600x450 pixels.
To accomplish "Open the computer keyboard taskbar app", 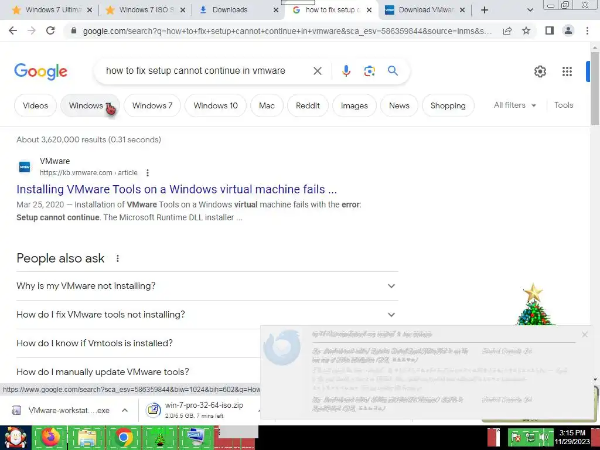I will pyautogui.click(x=196, y=437).
